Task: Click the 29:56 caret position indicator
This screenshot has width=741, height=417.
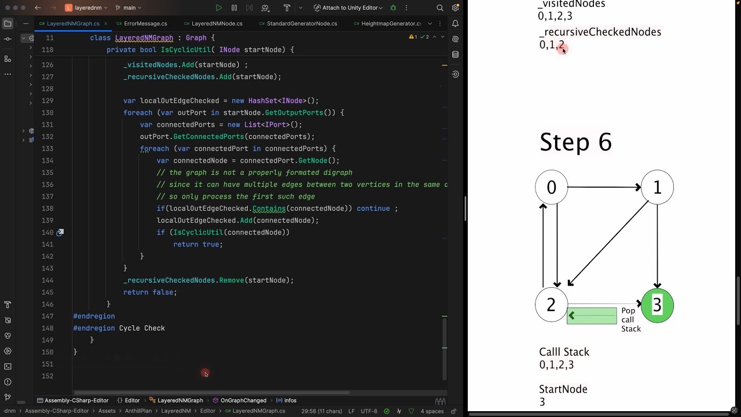Action: [x=321, y=411]
